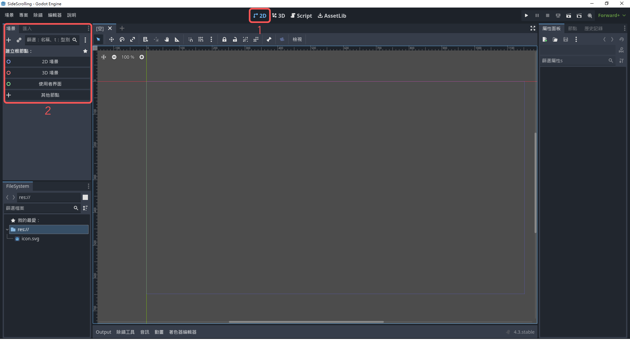This screenshot has width=630, height=354.
Task: Activate the Pan mode hand tool
Action: pos(167,39)
